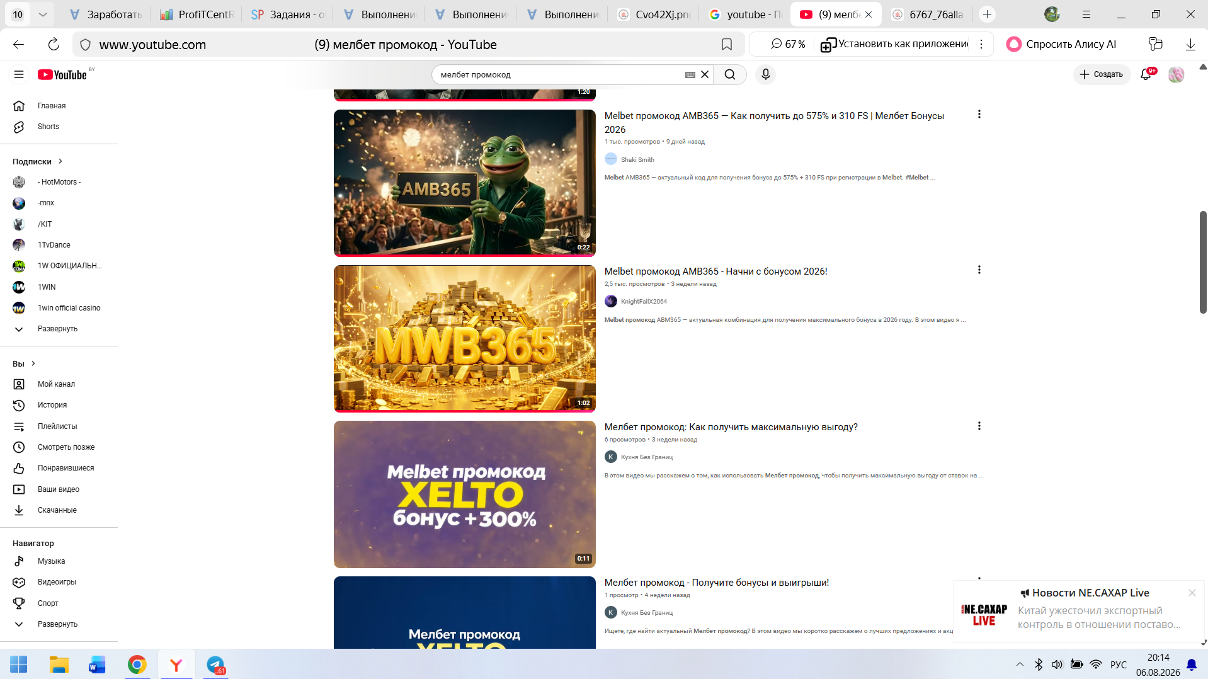Open the virtual keyboard icon in search

(x=690, y=74)
